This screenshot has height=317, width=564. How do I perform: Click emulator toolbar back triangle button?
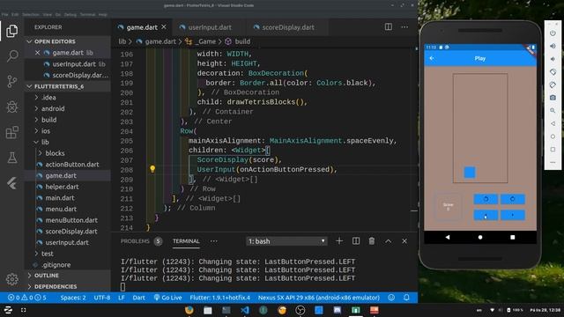click(x=553, y=123)
